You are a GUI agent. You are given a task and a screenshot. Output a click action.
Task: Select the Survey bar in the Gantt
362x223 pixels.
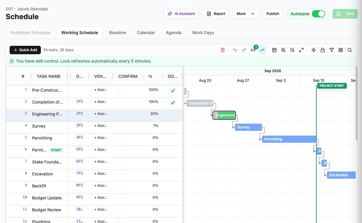tap(249, 127)
